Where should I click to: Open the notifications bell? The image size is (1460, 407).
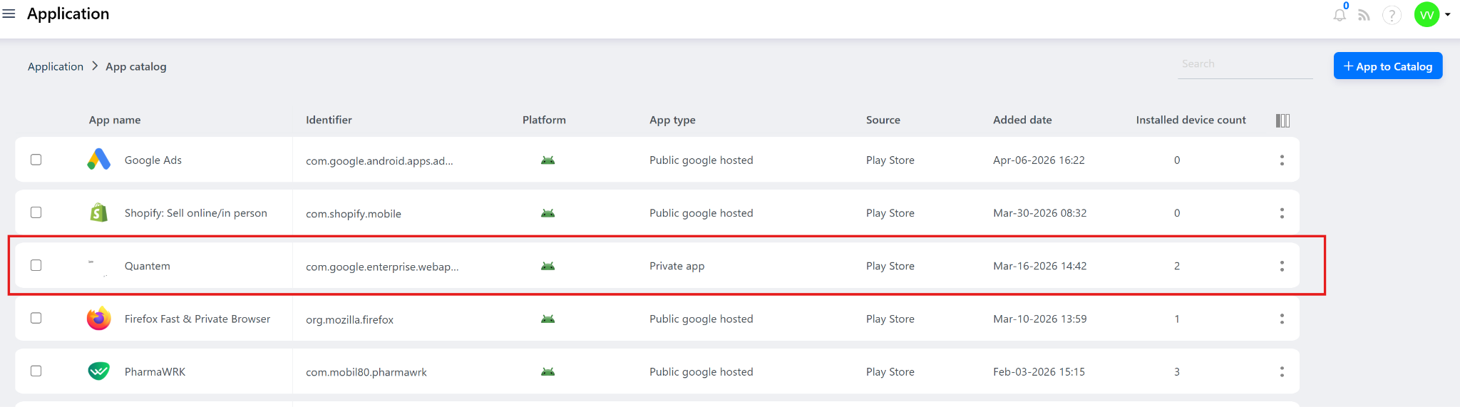[x=1340, y=15]
